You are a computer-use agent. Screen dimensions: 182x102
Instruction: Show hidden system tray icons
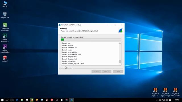pos(157,100)
